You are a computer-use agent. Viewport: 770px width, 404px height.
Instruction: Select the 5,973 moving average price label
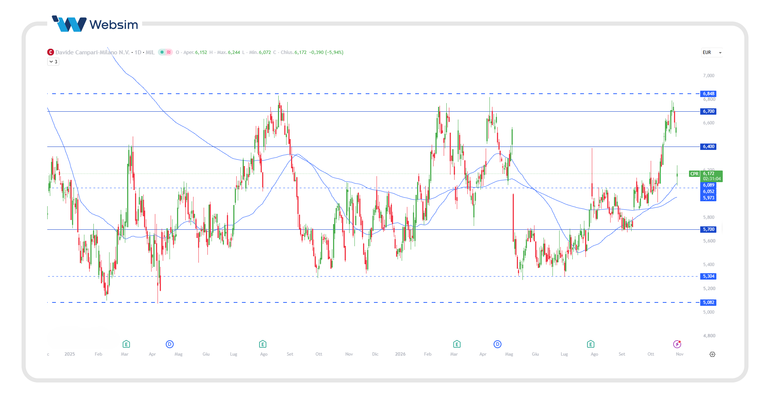coord(708,198)
